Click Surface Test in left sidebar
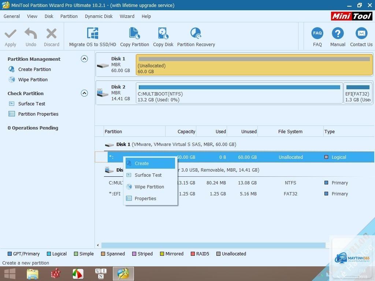The height and width of the screenshot is (281, 375). tap(31, 104)
